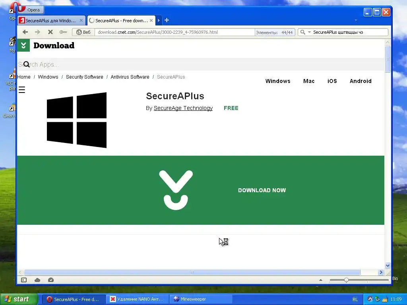This screenshot has width=407, height=305.
Task: Stop loading the page
Action: tap(50, 32)
